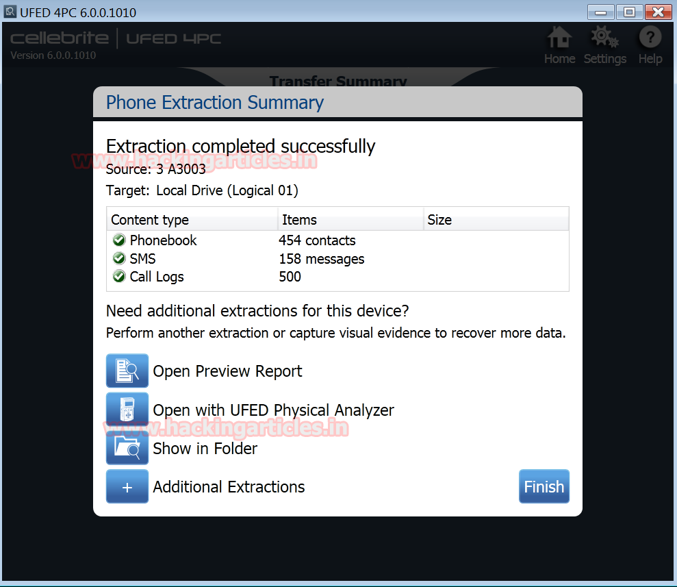This screenshot has height=587, width=677.
Task: Click 'Extraction completed successfully' heading
Action: [240, 147]
